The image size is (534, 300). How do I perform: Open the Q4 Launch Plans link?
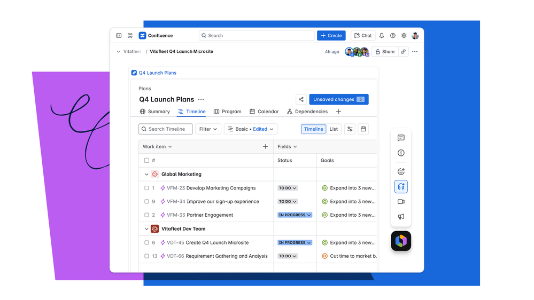157,73
